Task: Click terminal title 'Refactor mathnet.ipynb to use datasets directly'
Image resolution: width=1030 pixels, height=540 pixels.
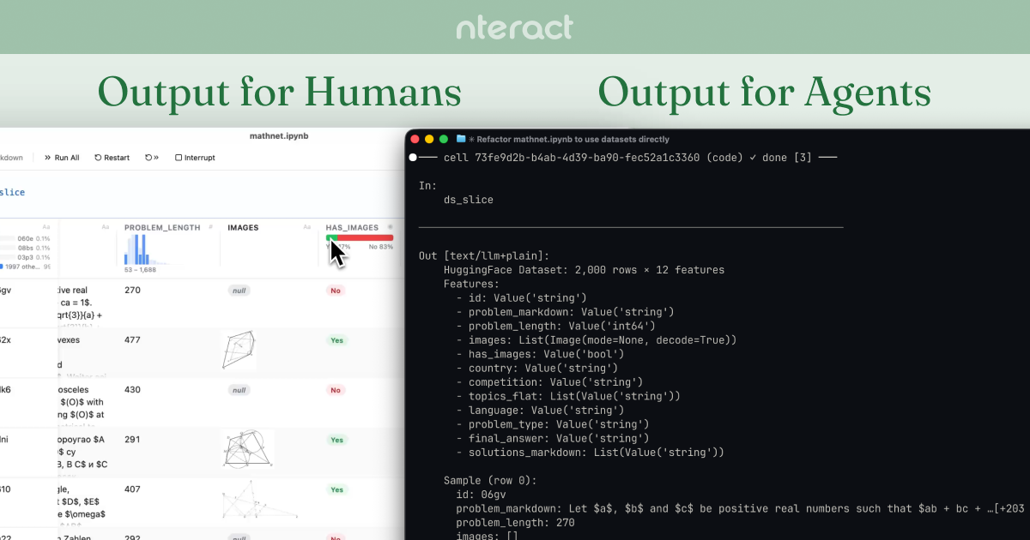Action: [573, 139]
